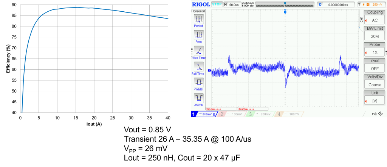Choose the Fall Time measurement icon
This screenshot has width=387, height=167.
pos(198,67)
